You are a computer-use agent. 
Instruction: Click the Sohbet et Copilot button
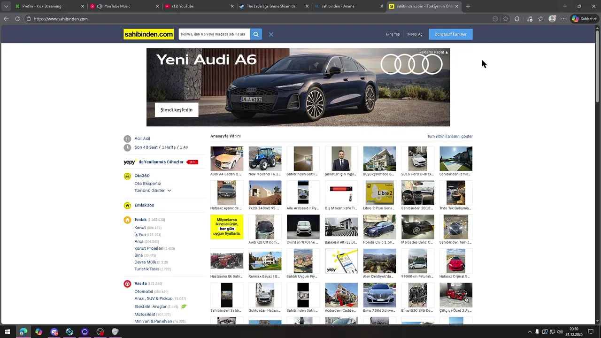coord(585,19)
